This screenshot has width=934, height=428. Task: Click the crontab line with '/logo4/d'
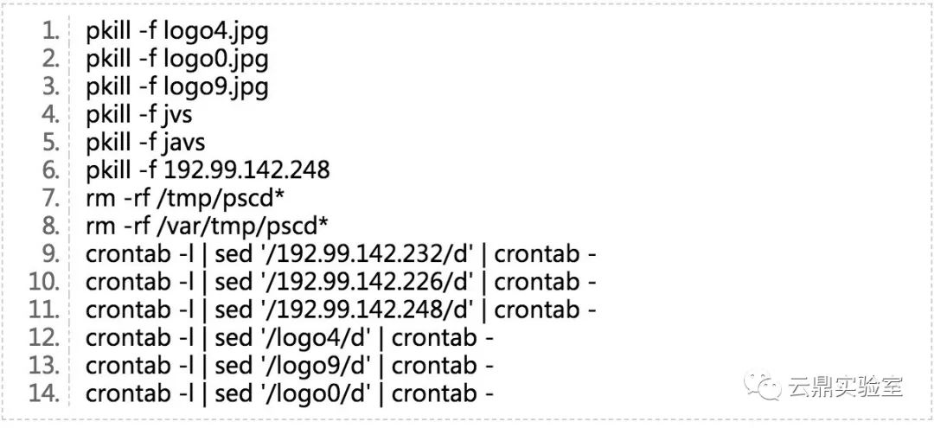pyautogui.click(x=290, y=339)
